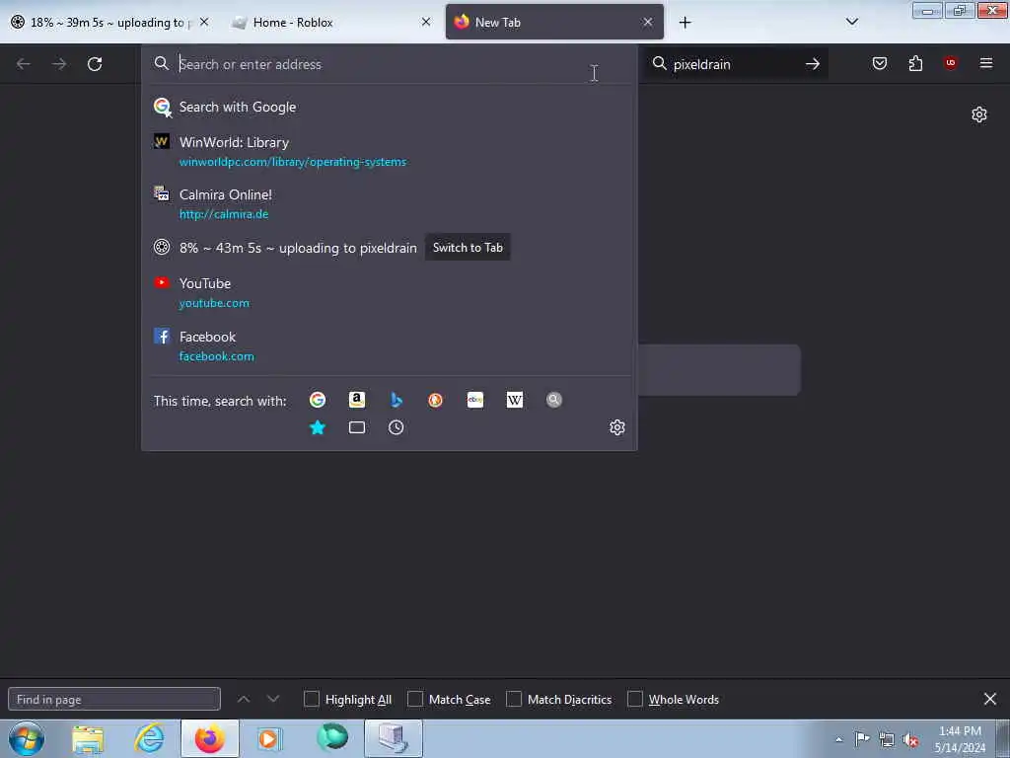This screenshot has width=1010, height=758.
Task: Open new tab page customize gear
Action: [x=979, y=114]
